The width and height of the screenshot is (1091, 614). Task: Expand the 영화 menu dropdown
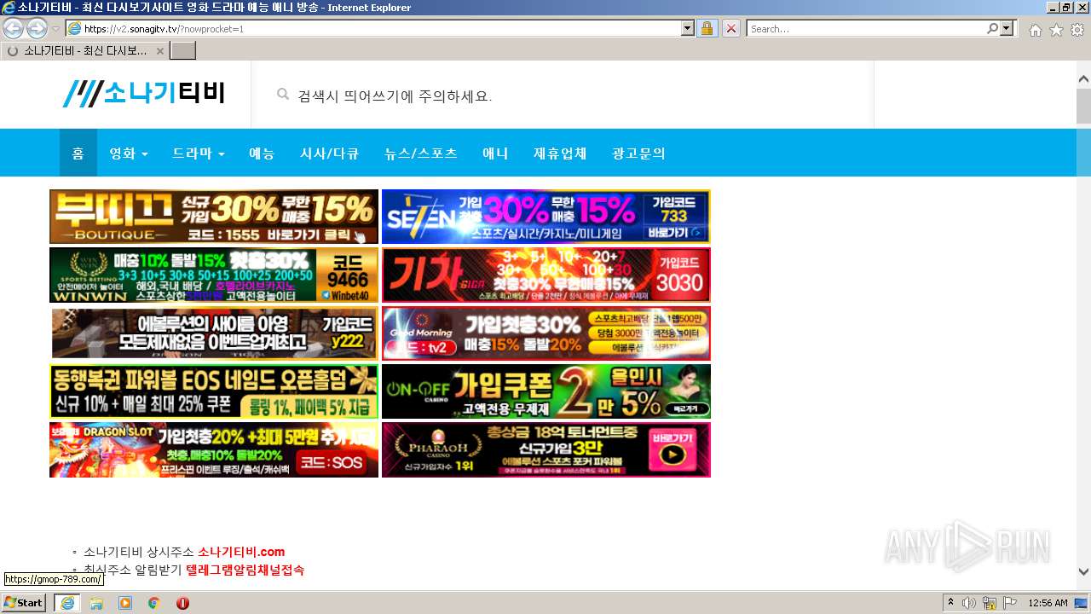(129, 153)
